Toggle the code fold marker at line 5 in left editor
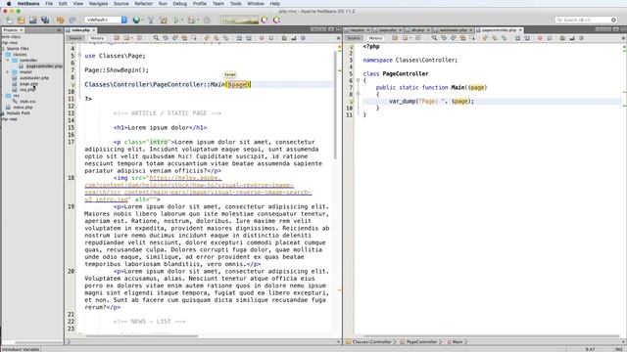Viewport: 627px width, 352px height. (x=79, y=55)
